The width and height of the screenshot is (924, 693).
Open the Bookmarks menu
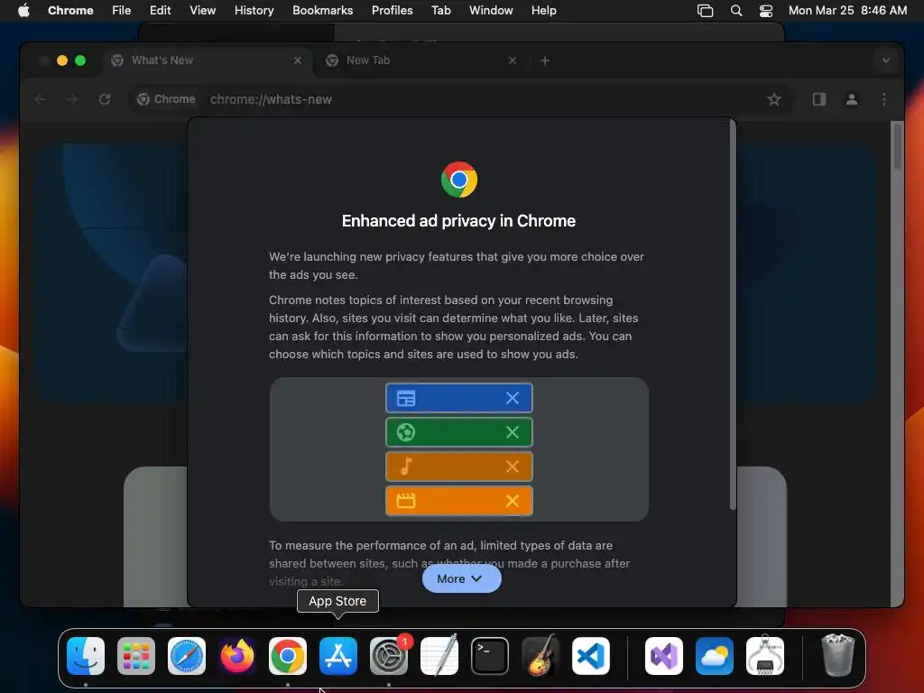pyautogui.click(x=323, y=11)
